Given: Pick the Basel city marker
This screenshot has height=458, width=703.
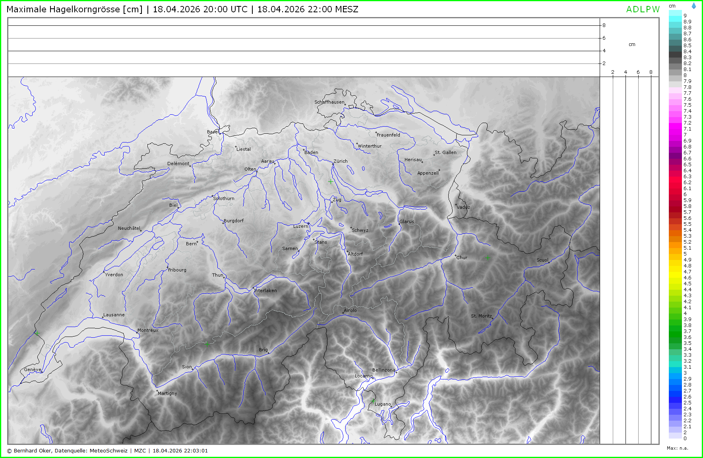Looking at the screenshot, I should click(x=220, y=134).
